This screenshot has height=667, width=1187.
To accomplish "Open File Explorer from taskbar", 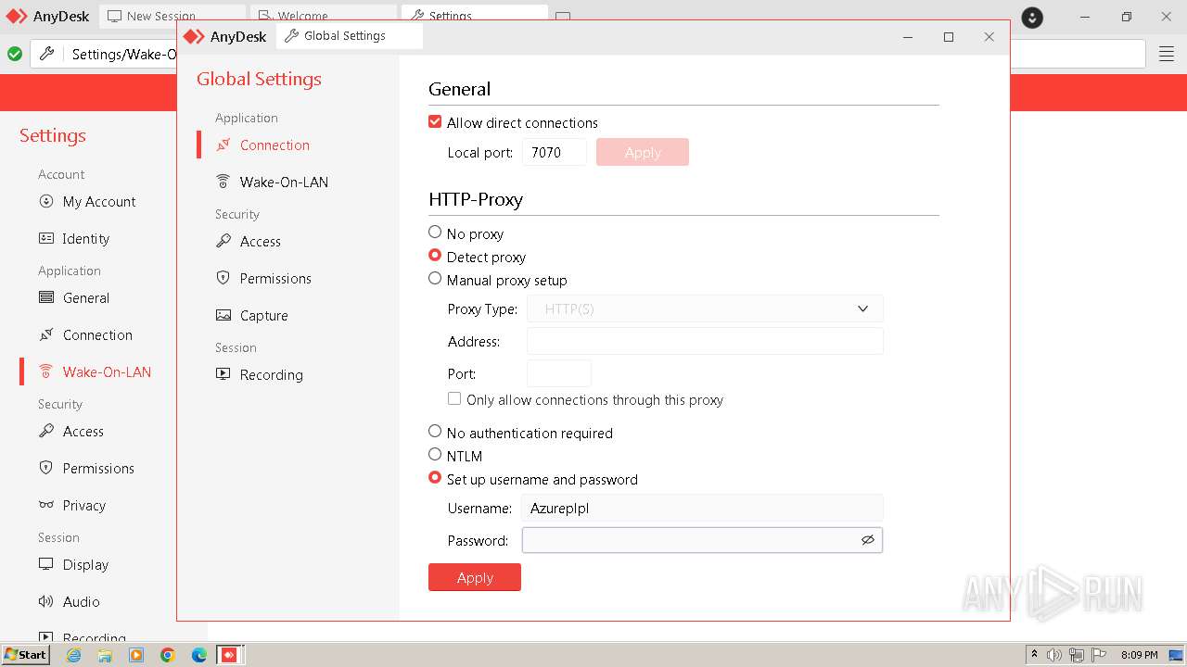I will tap(105, 655).
